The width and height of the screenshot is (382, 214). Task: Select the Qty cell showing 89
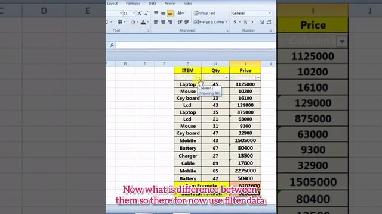click(215, 163)
